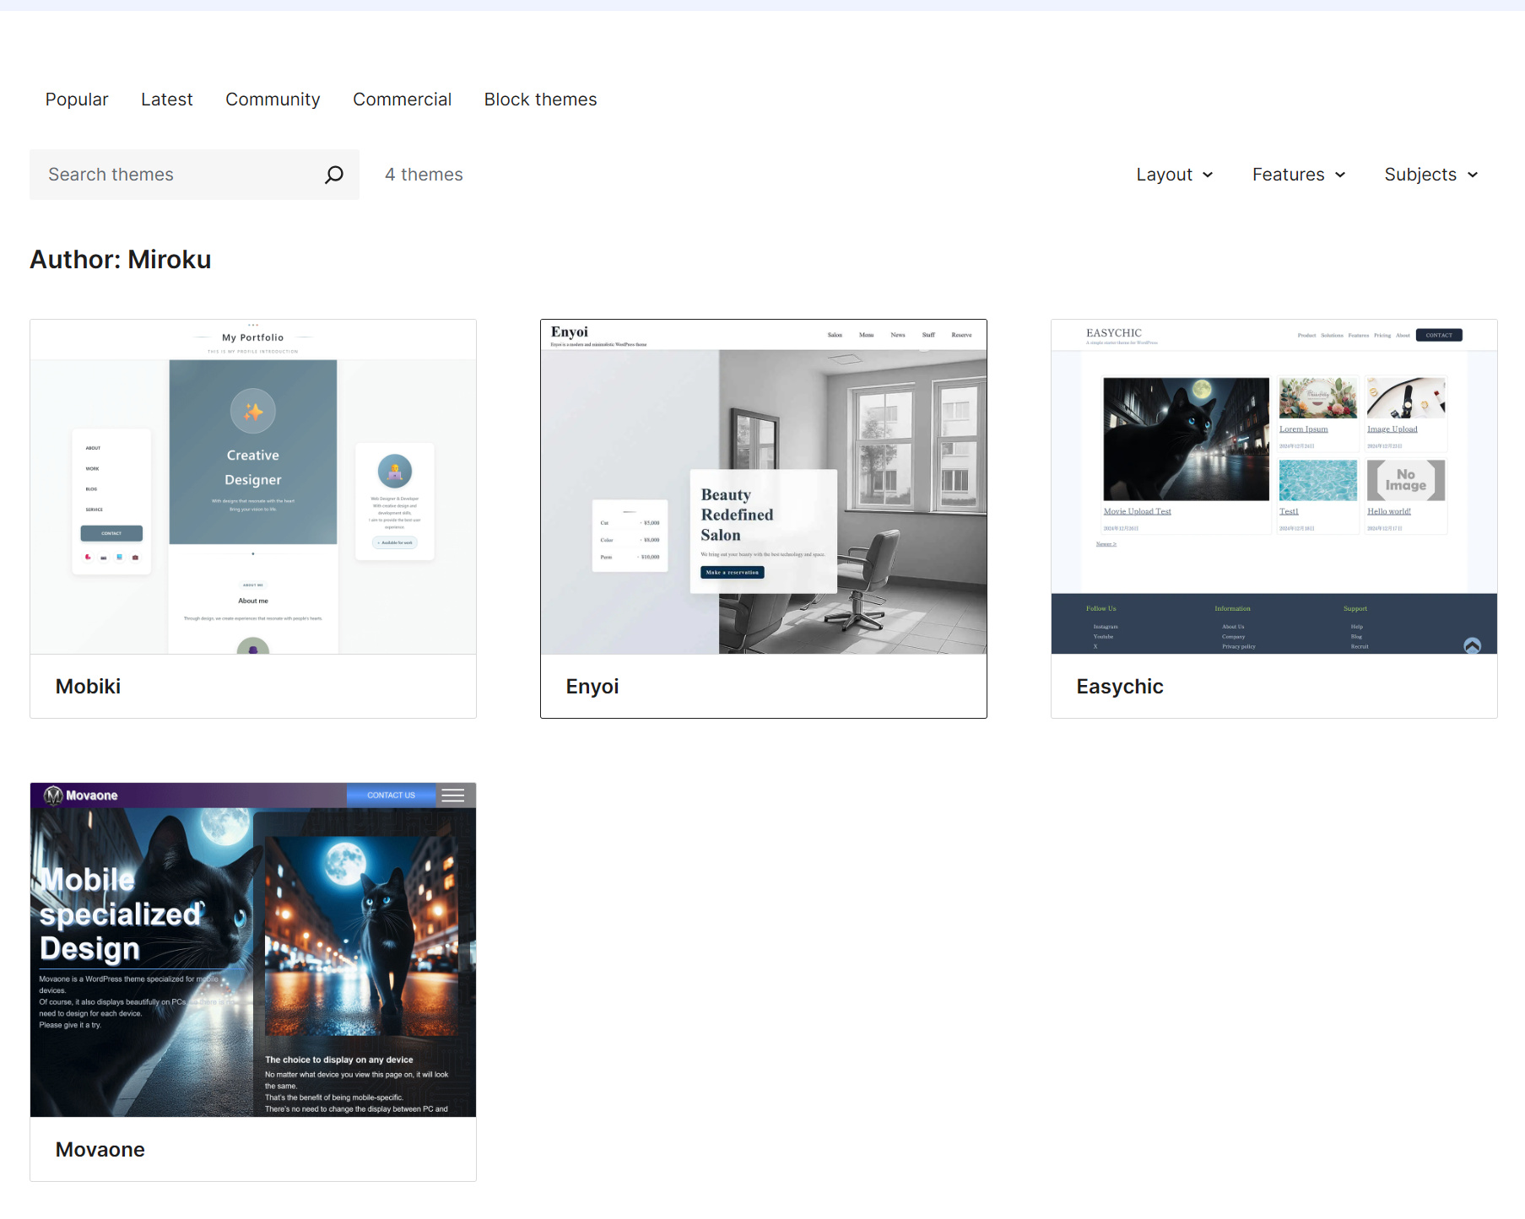Expand the Subjects filter dropdown
Image resolution: width=1525 pixels, height=1219 pixels.
point(1430,175)
